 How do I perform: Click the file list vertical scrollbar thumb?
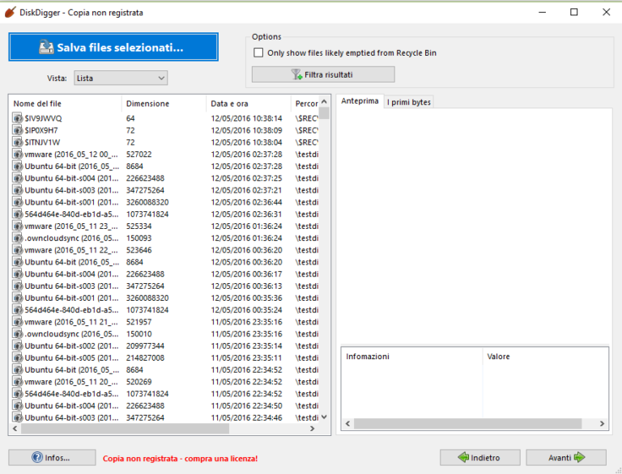324,113
